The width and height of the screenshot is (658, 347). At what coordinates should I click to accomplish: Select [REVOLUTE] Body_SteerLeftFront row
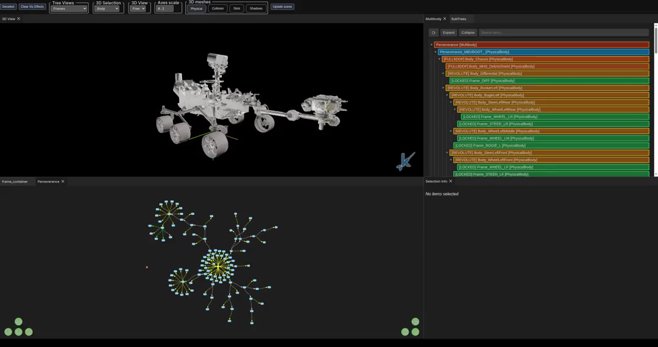tap(550, 153)
